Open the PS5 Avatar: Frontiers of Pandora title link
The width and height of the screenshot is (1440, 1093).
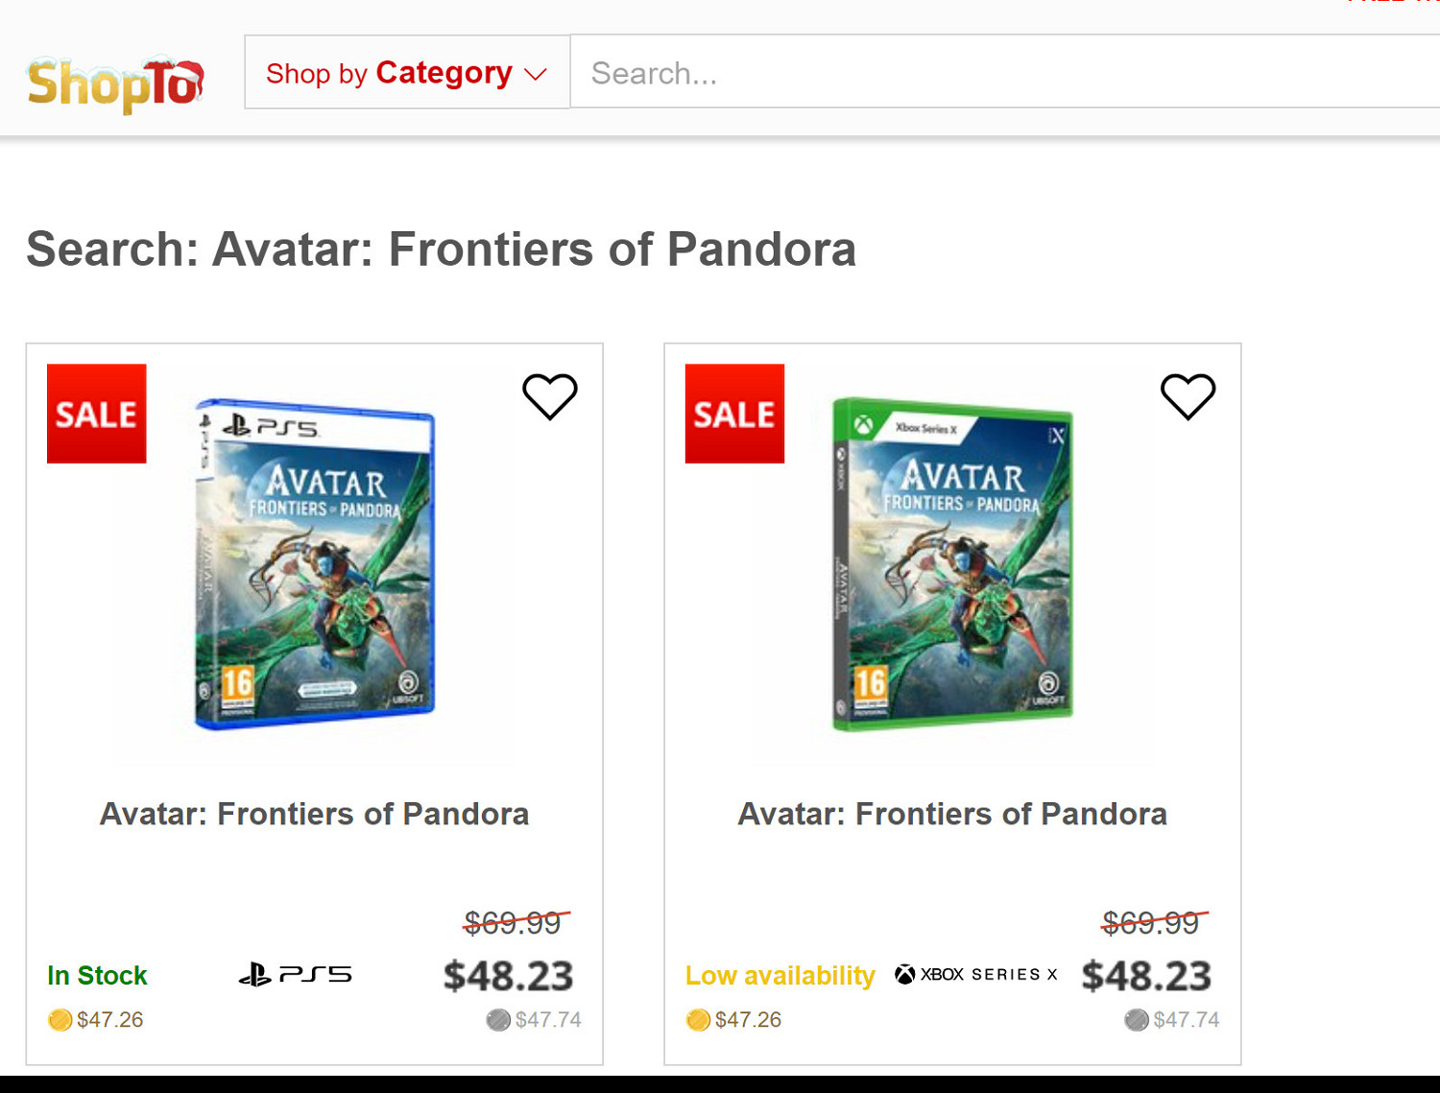point(315,814)
